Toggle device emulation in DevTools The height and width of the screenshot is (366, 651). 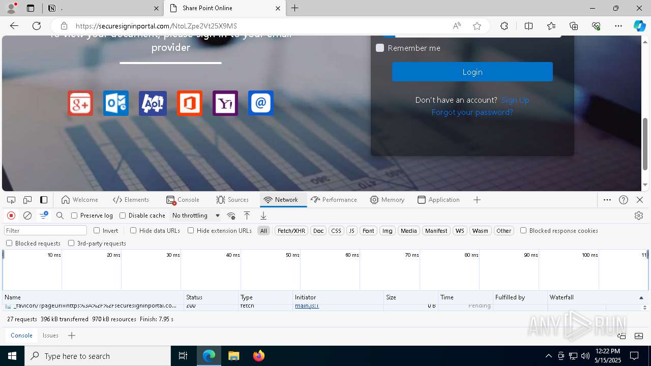(x=27, y=200)
